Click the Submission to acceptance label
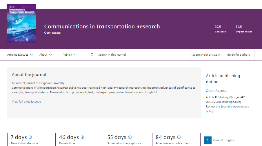262x146 pixels. [x=124, y=143]
